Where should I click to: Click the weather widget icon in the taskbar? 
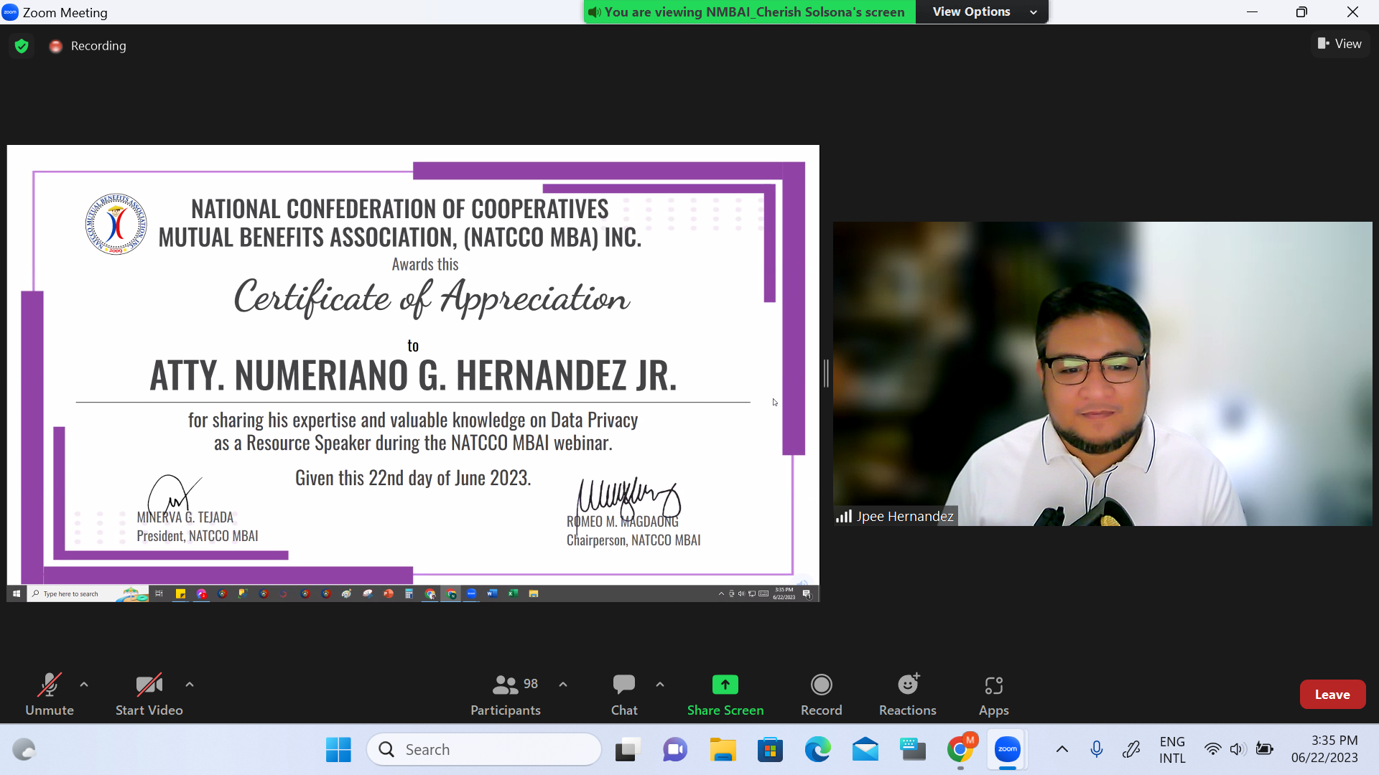point(24,750)
